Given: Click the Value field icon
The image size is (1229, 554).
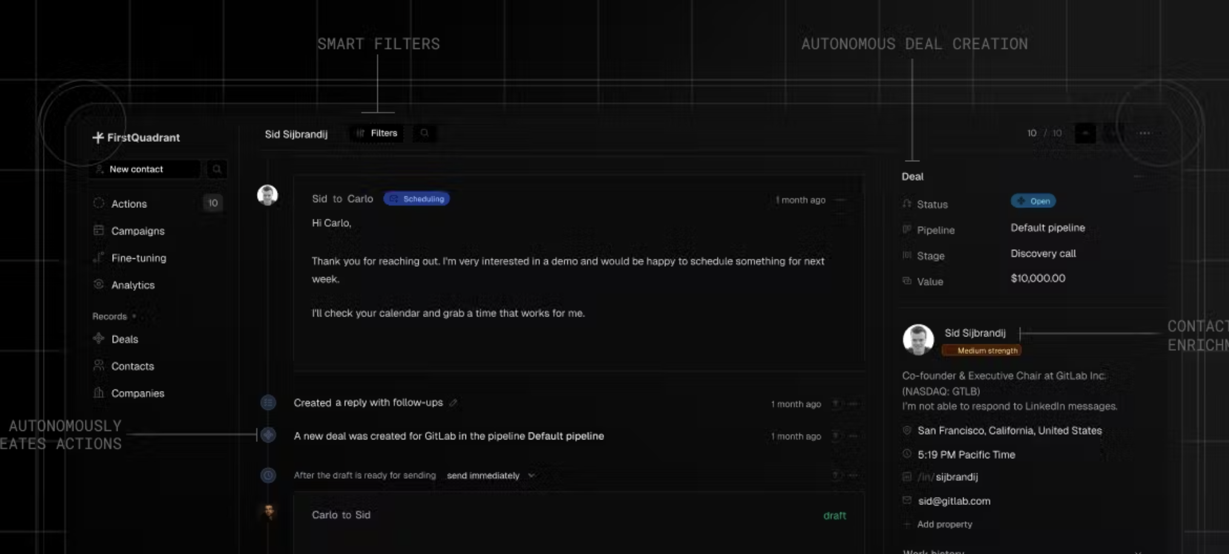Looking at the screenshot, I should click(907, 281).
